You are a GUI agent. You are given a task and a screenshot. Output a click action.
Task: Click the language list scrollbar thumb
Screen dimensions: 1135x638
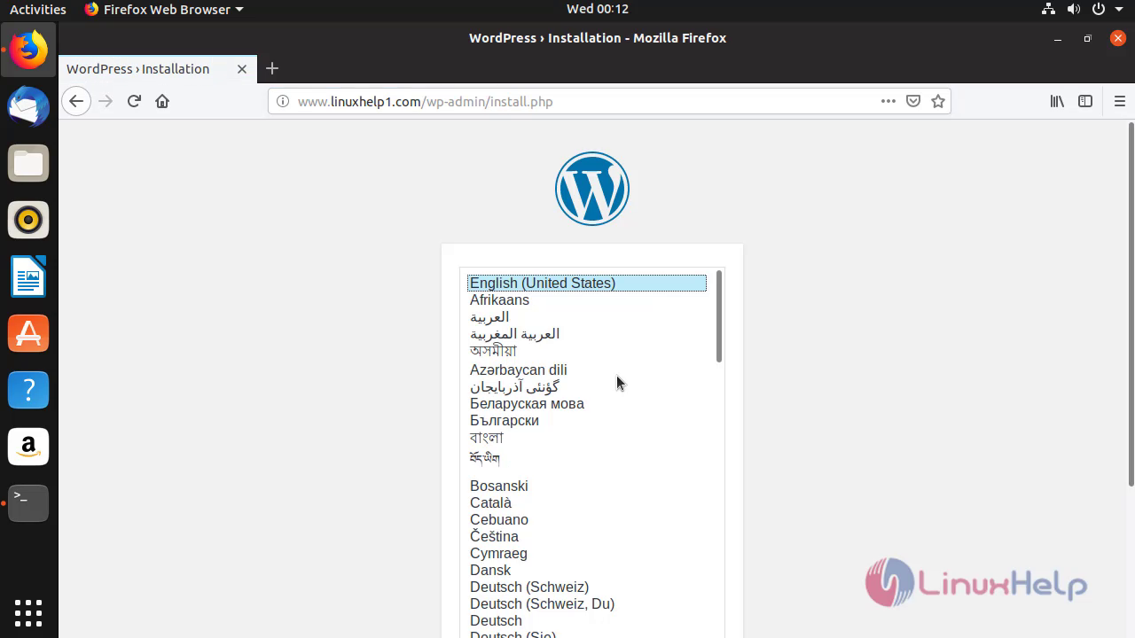[x=719, y=317]
